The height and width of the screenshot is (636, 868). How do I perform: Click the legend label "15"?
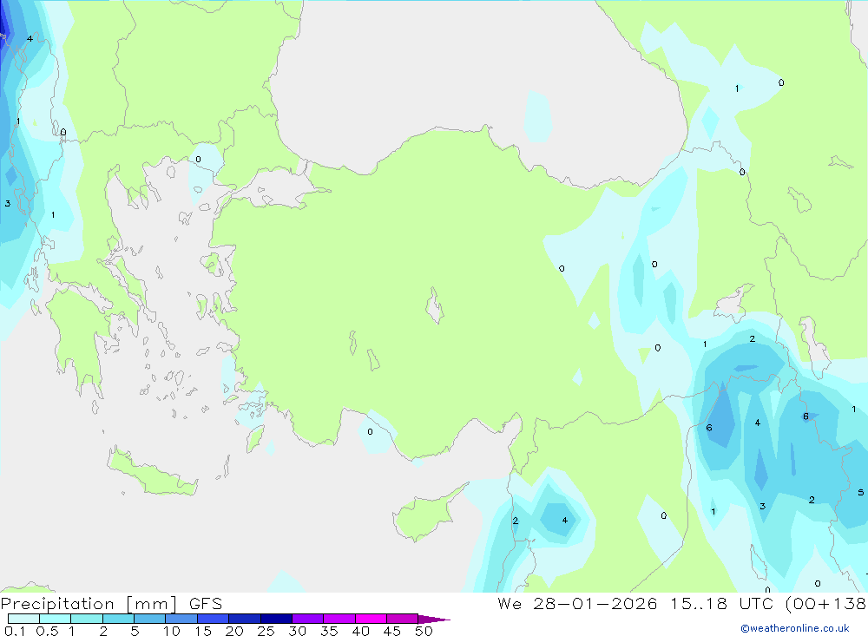[x=203, y=631]
